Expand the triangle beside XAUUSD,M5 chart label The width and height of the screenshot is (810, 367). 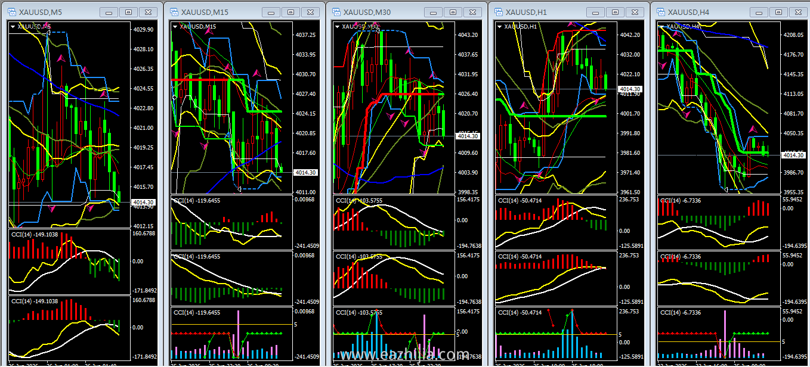pyautogui.click(x=13, y=26)
